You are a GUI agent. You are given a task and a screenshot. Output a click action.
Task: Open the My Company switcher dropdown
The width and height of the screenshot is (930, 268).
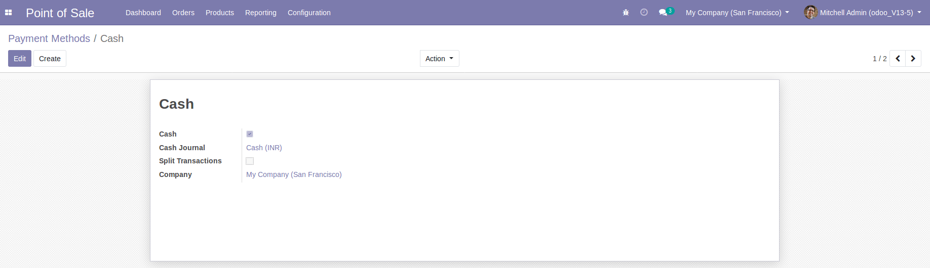pyautogui.click(x=737, y=13)
